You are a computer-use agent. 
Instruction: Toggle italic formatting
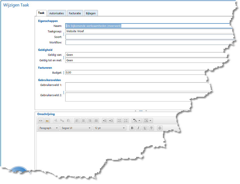[x=138, y=128]
